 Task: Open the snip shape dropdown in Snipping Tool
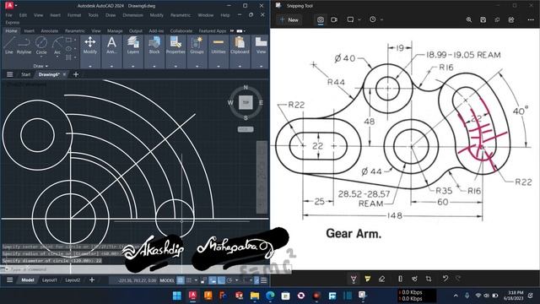pos(359,19)
